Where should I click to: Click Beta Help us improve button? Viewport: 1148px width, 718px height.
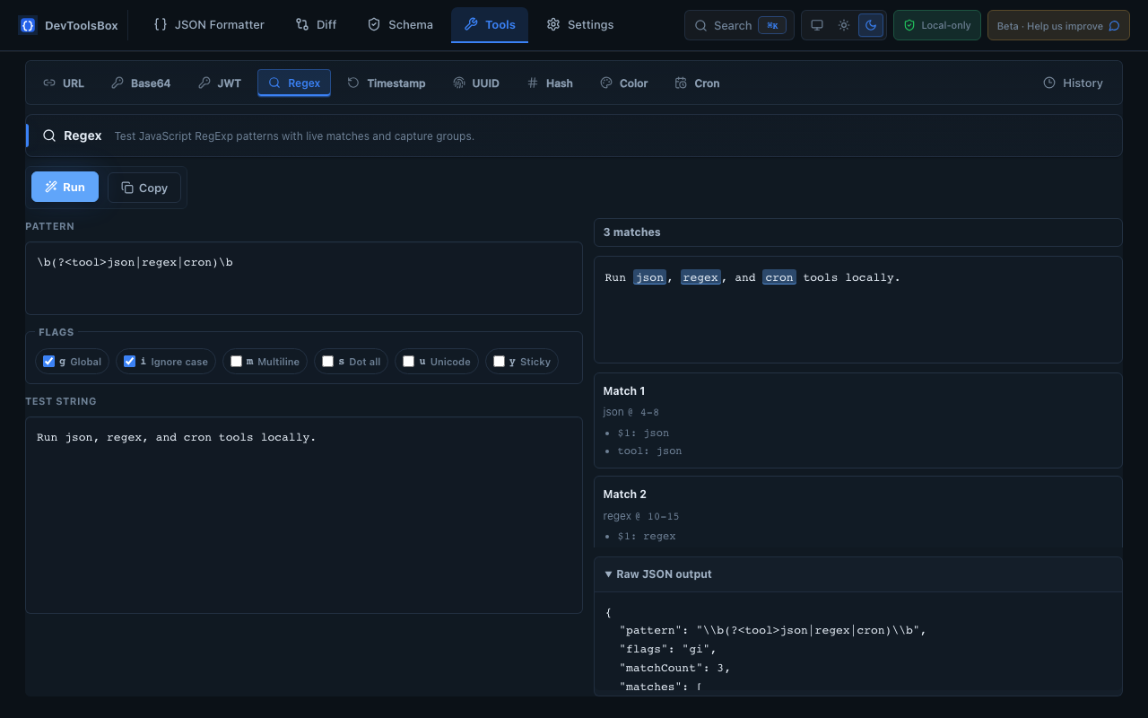pos(1058,25)
